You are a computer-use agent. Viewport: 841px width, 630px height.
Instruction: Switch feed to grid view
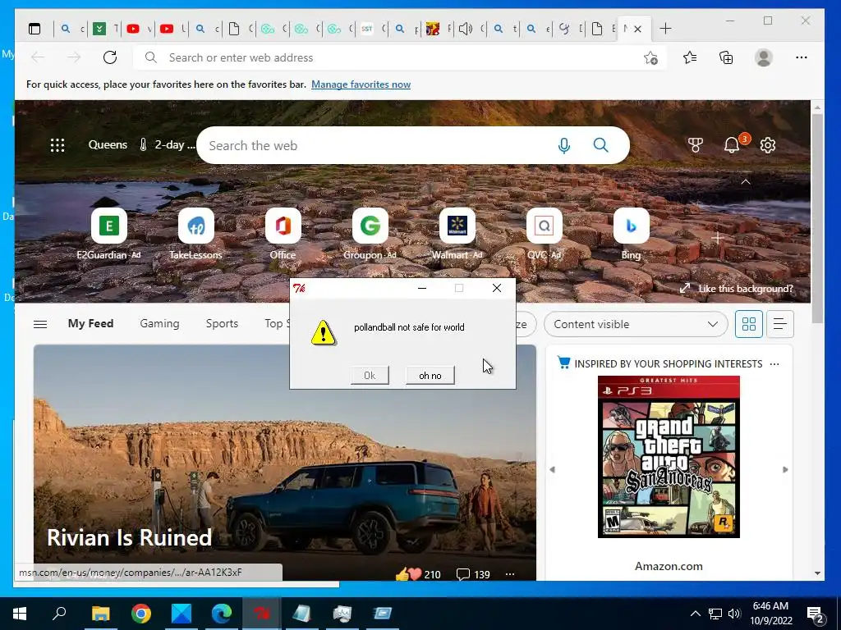749,324
